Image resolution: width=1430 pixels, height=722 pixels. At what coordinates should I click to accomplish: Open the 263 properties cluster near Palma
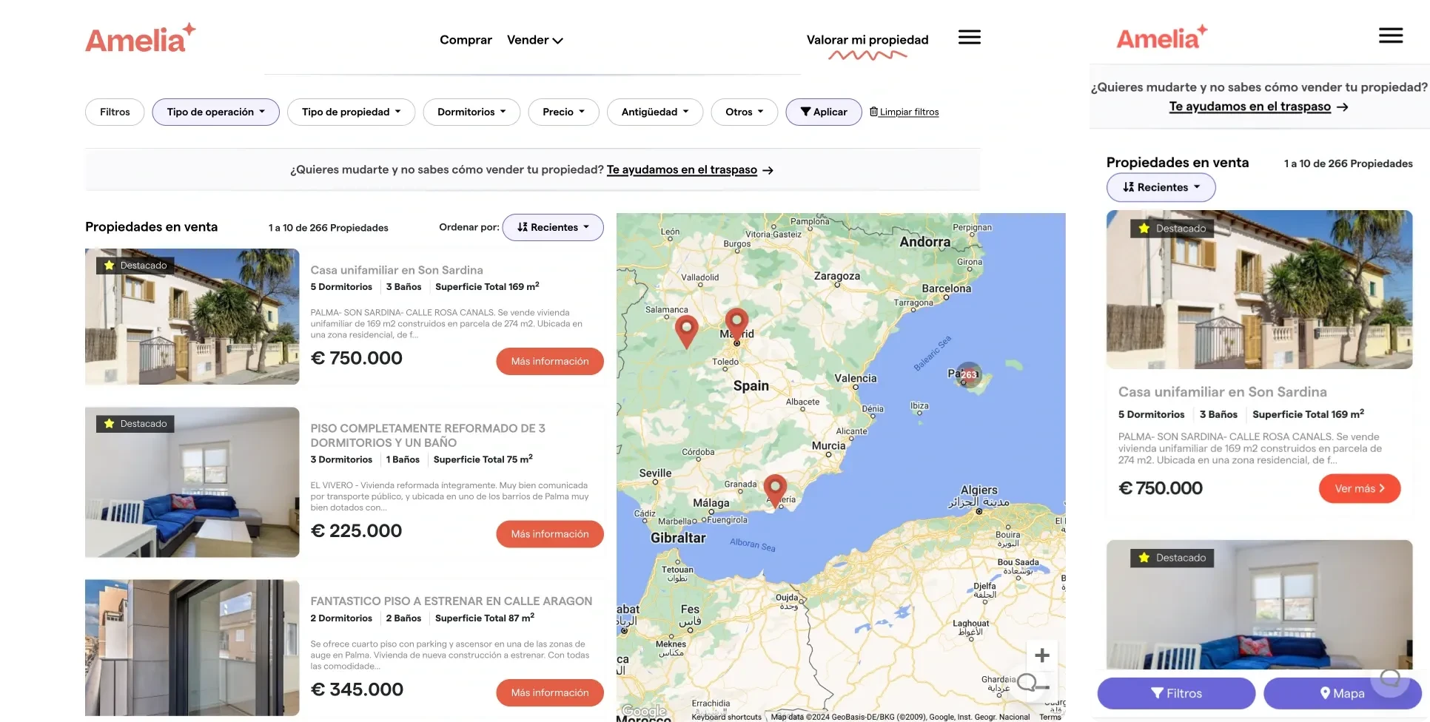969,374
